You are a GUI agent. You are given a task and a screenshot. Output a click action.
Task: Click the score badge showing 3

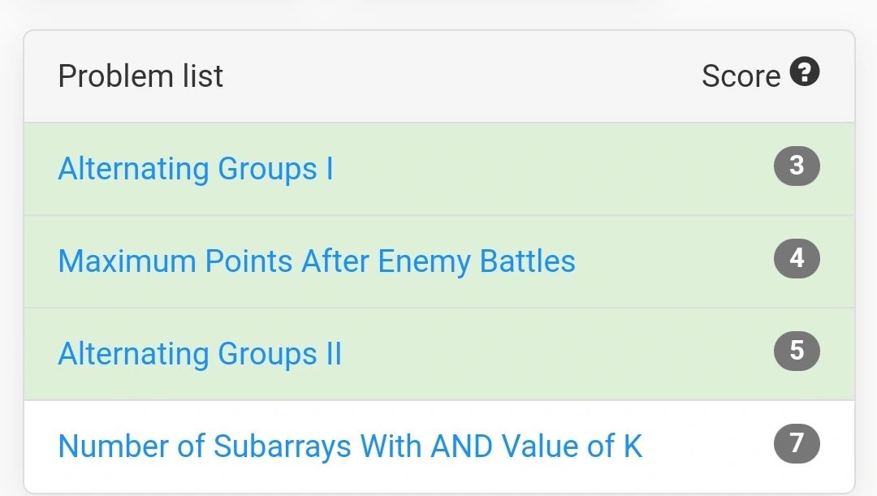pos(797,166)
